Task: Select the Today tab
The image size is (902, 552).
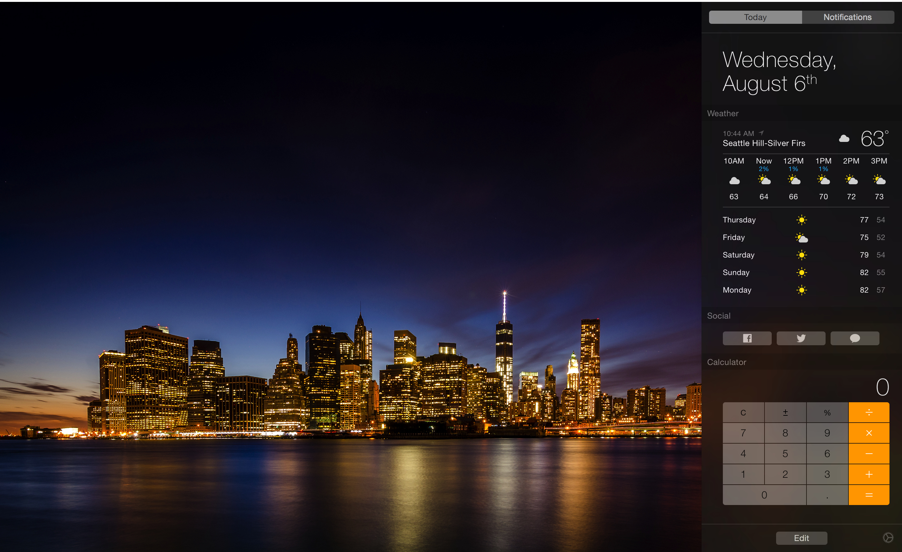Action: pos(755,17)
